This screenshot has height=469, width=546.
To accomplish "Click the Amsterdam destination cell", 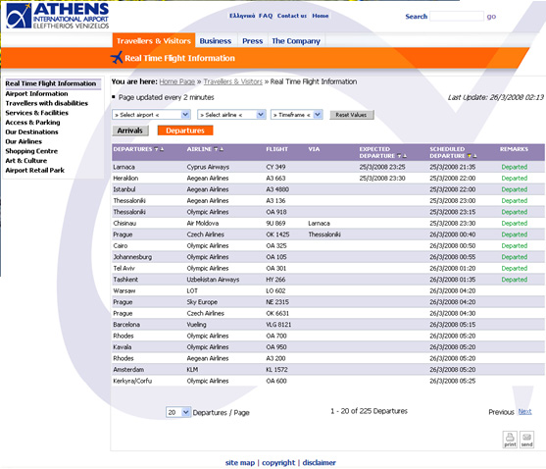I will (x=128, y=369).
